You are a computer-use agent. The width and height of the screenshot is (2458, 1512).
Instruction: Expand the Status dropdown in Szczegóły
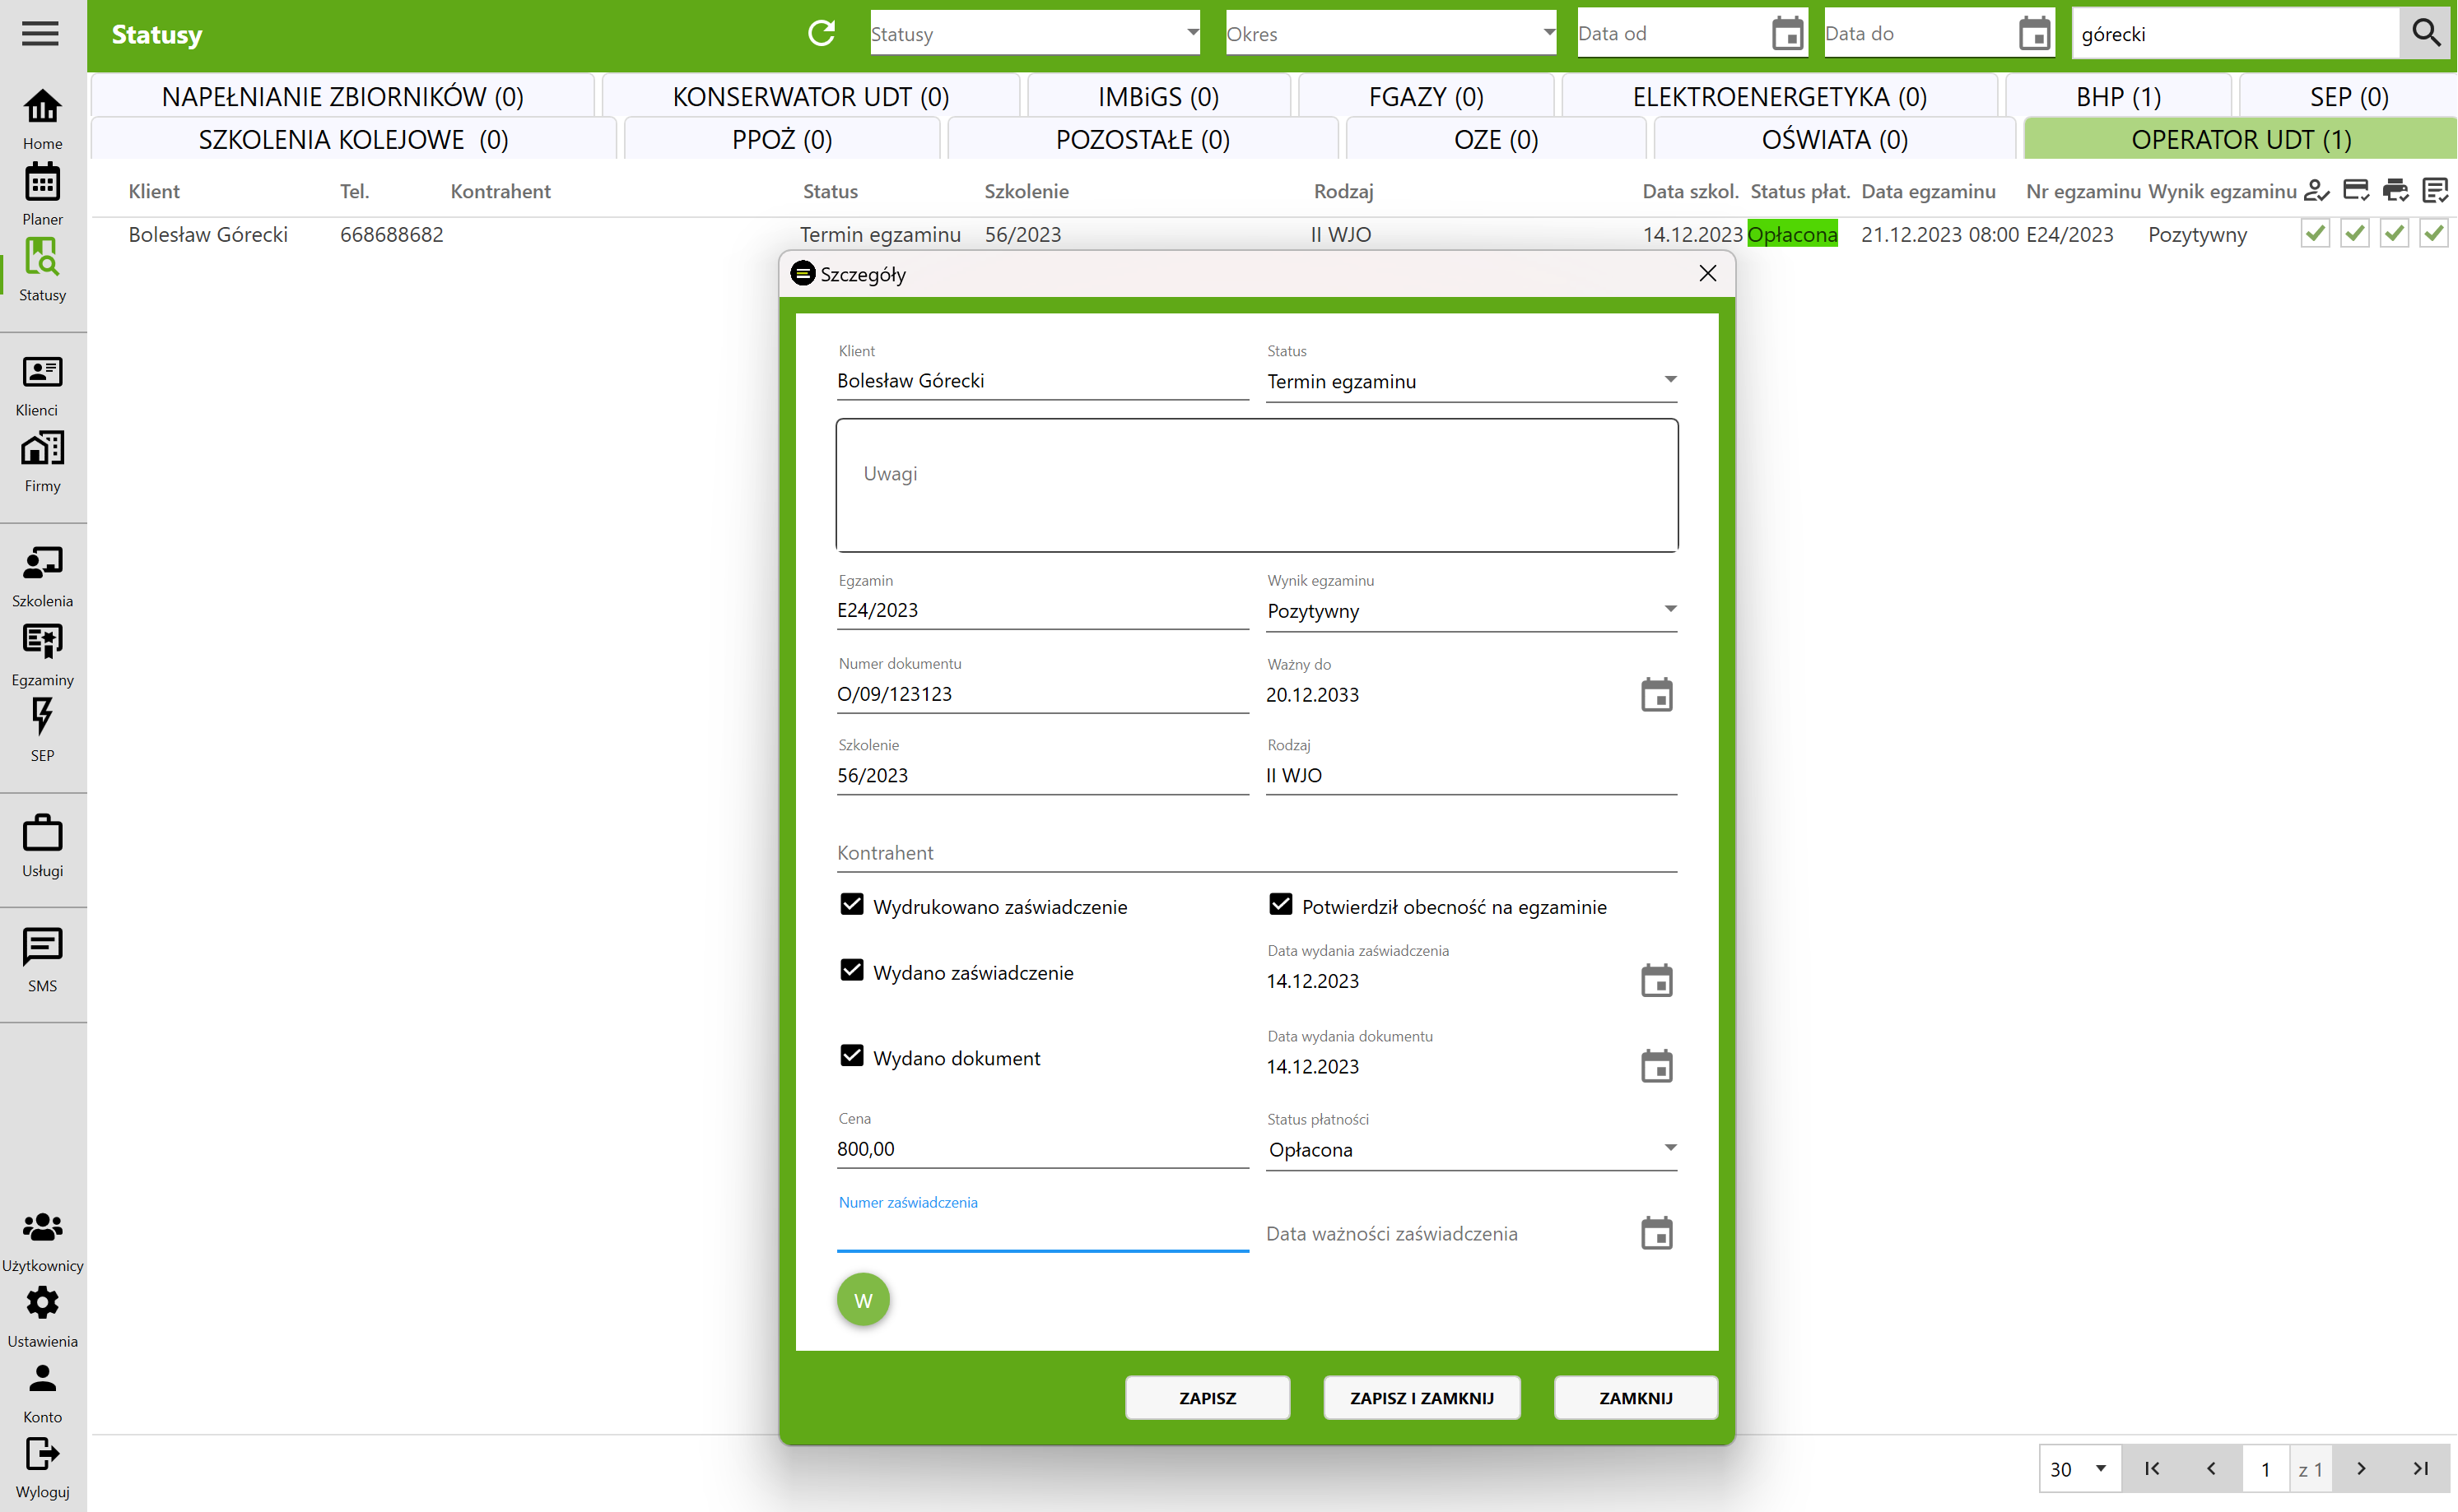1472,381
